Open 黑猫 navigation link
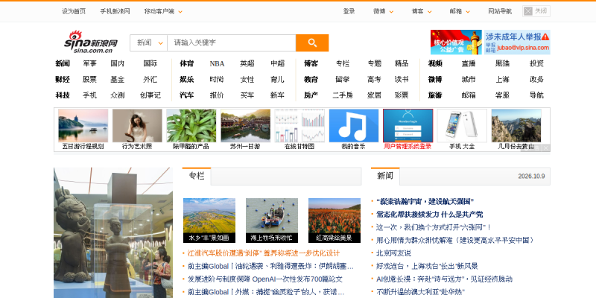Screen dimensions: 596x298 [x=502, y=63]
